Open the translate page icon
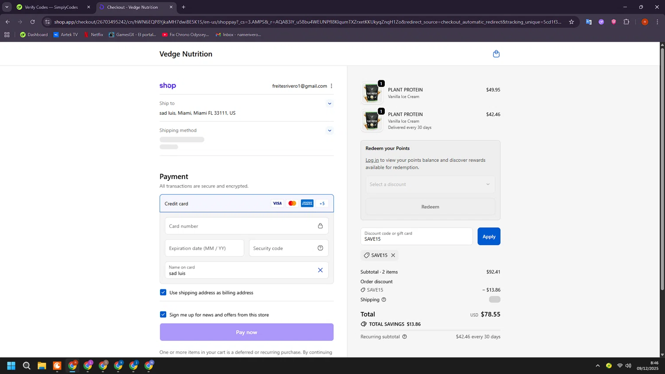This screenshot has width=665, height=374. click(x=589, y=22)
